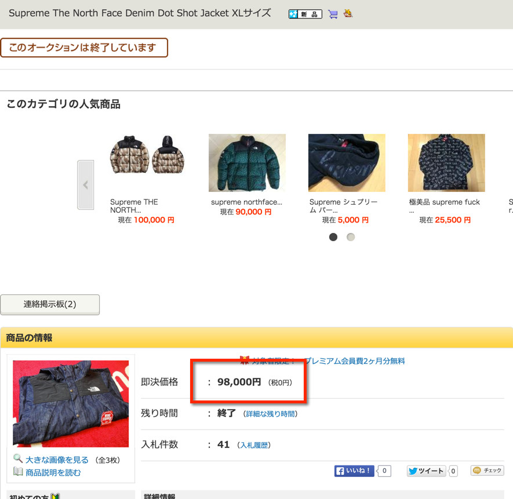Click the tweet count 0 bubble
This screenshot has height=499, width=513.
tap(453, 471)
